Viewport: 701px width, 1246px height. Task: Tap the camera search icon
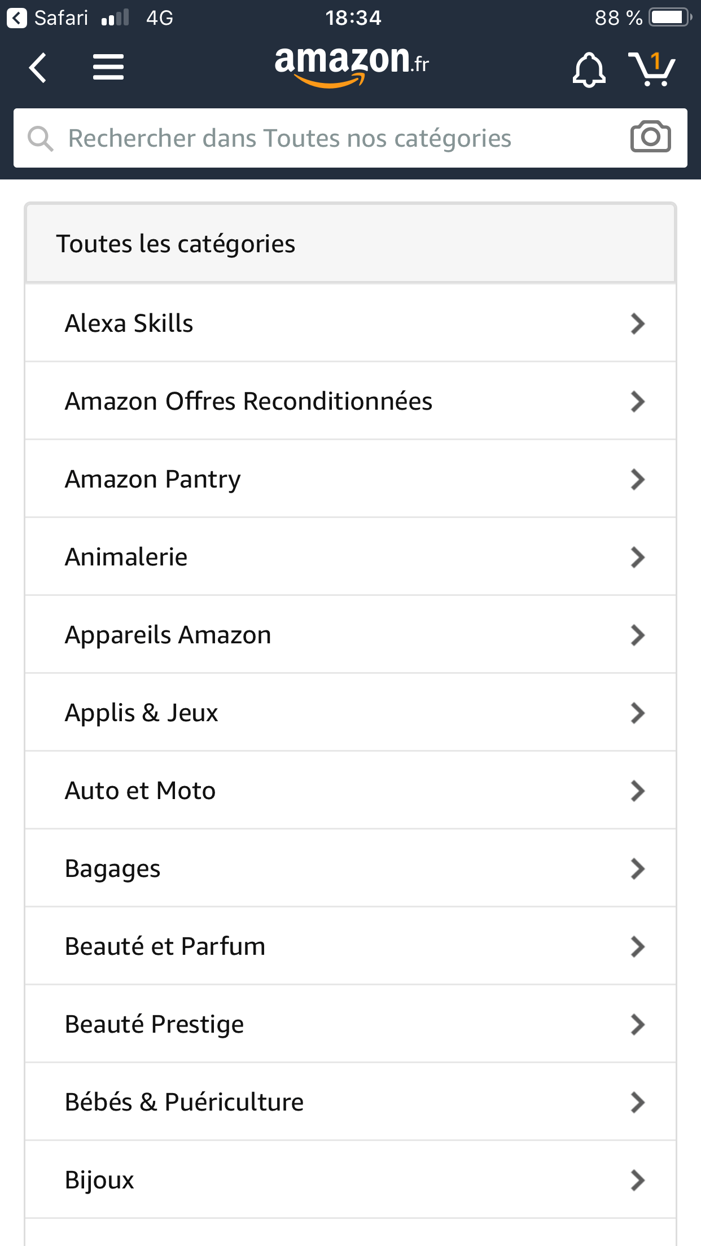pyautogui.click(x=650, y=137)
